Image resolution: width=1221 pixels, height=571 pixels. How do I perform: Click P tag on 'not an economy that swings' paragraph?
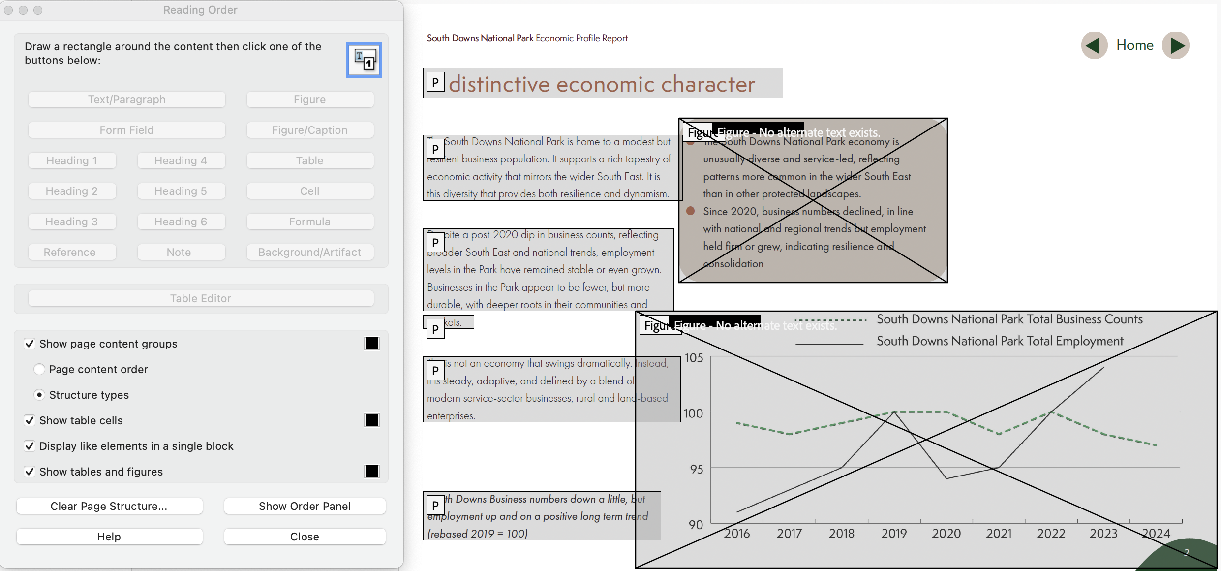[x=435, y=370]
